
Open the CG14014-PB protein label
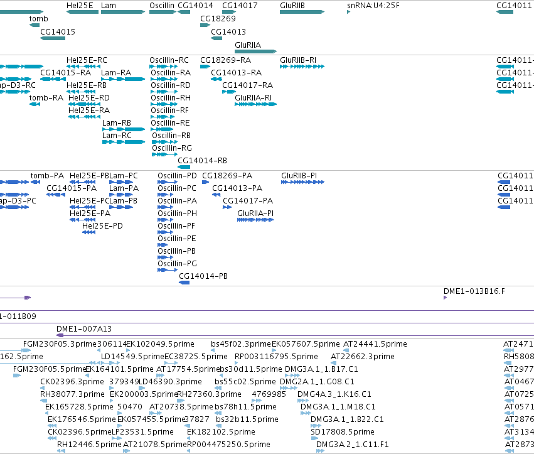(x=203, y=276)
